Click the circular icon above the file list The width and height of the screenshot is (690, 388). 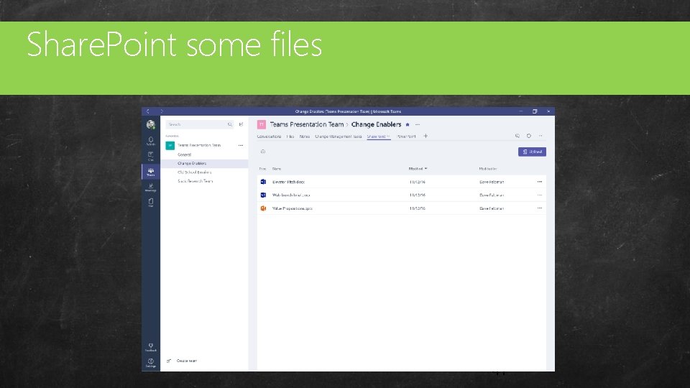coord(263,152)
